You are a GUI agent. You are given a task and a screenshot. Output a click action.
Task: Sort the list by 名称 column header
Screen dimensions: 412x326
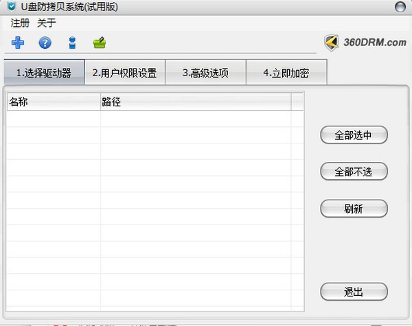(x=54, y=102)
